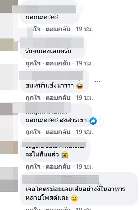Like the รับจบเองเลยครับ comment via ถูกใจ
Viewport: 140px width, 210px height.
click(x=33, y=63)
